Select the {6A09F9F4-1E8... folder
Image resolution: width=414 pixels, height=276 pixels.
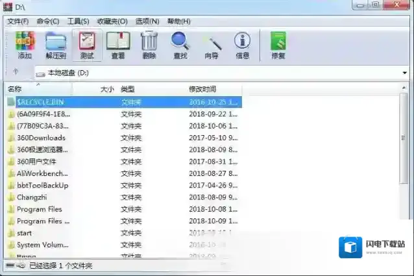(x=43, y=114)
